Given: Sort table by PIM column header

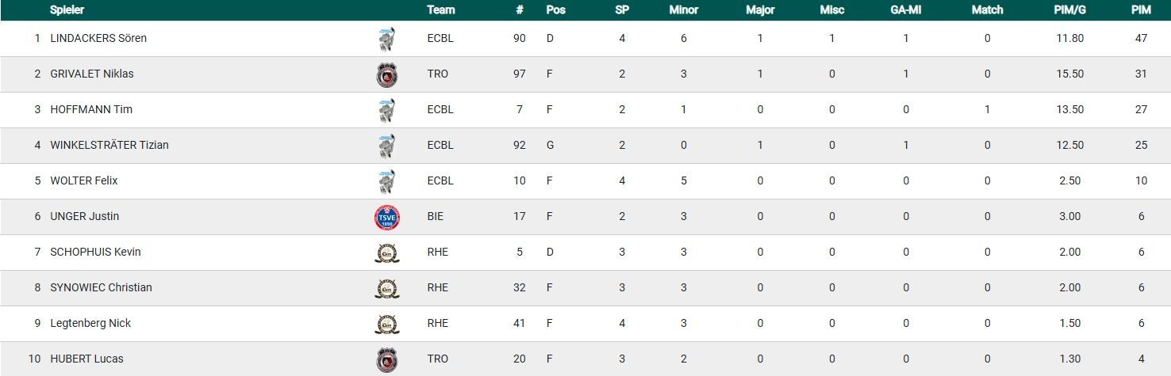Looking at the screenshot, I should [1141, 10].
